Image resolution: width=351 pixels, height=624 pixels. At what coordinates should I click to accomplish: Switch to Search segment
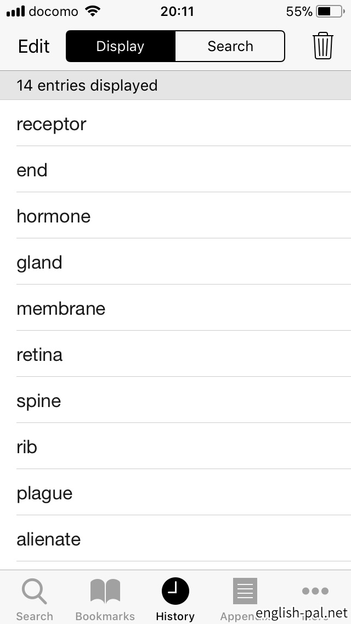click(x=230, y=46)
